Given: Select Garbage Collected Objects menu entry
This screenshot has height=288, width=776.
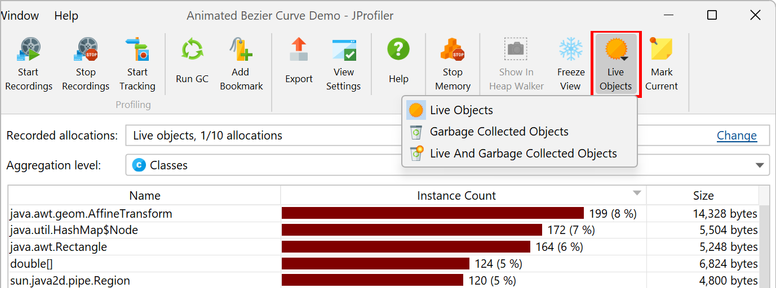Looking at the screenshot, I should point(519,132).
